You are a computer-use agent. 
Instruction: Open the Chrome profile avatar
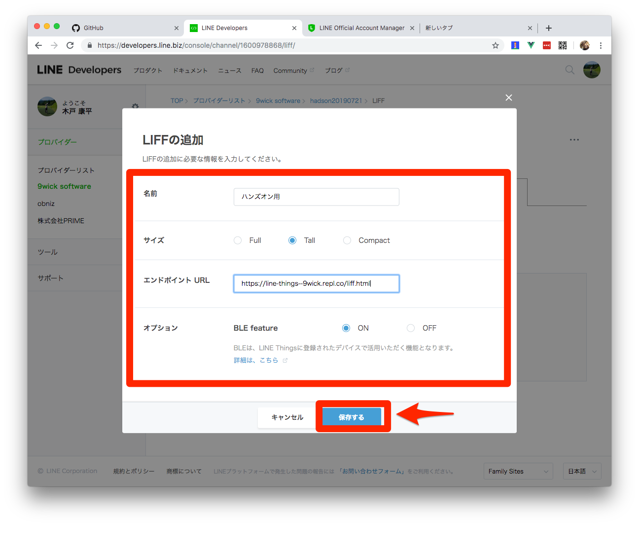pos(585,45)
